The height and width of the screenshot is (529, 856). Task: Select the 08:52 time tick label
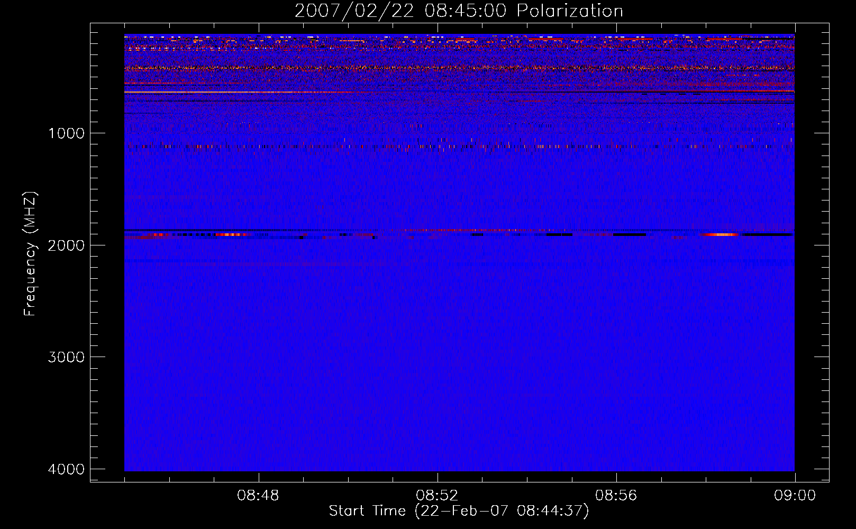(437, 496)
